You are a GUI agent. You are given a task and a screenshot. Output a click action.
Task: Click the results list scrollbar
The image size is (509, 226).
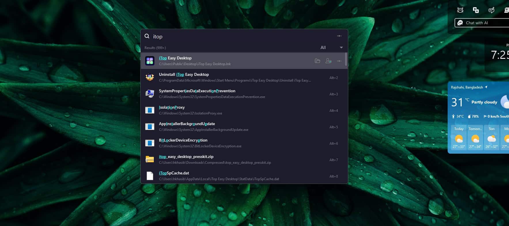coord(346,59)
